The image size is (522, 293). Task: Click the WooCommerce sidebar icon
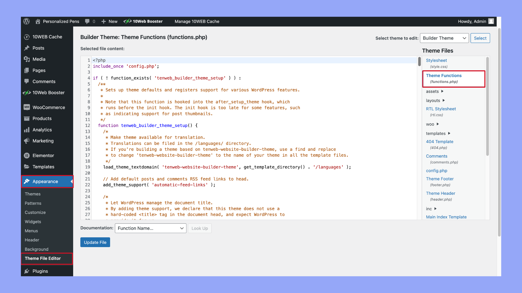pos(27,107)
